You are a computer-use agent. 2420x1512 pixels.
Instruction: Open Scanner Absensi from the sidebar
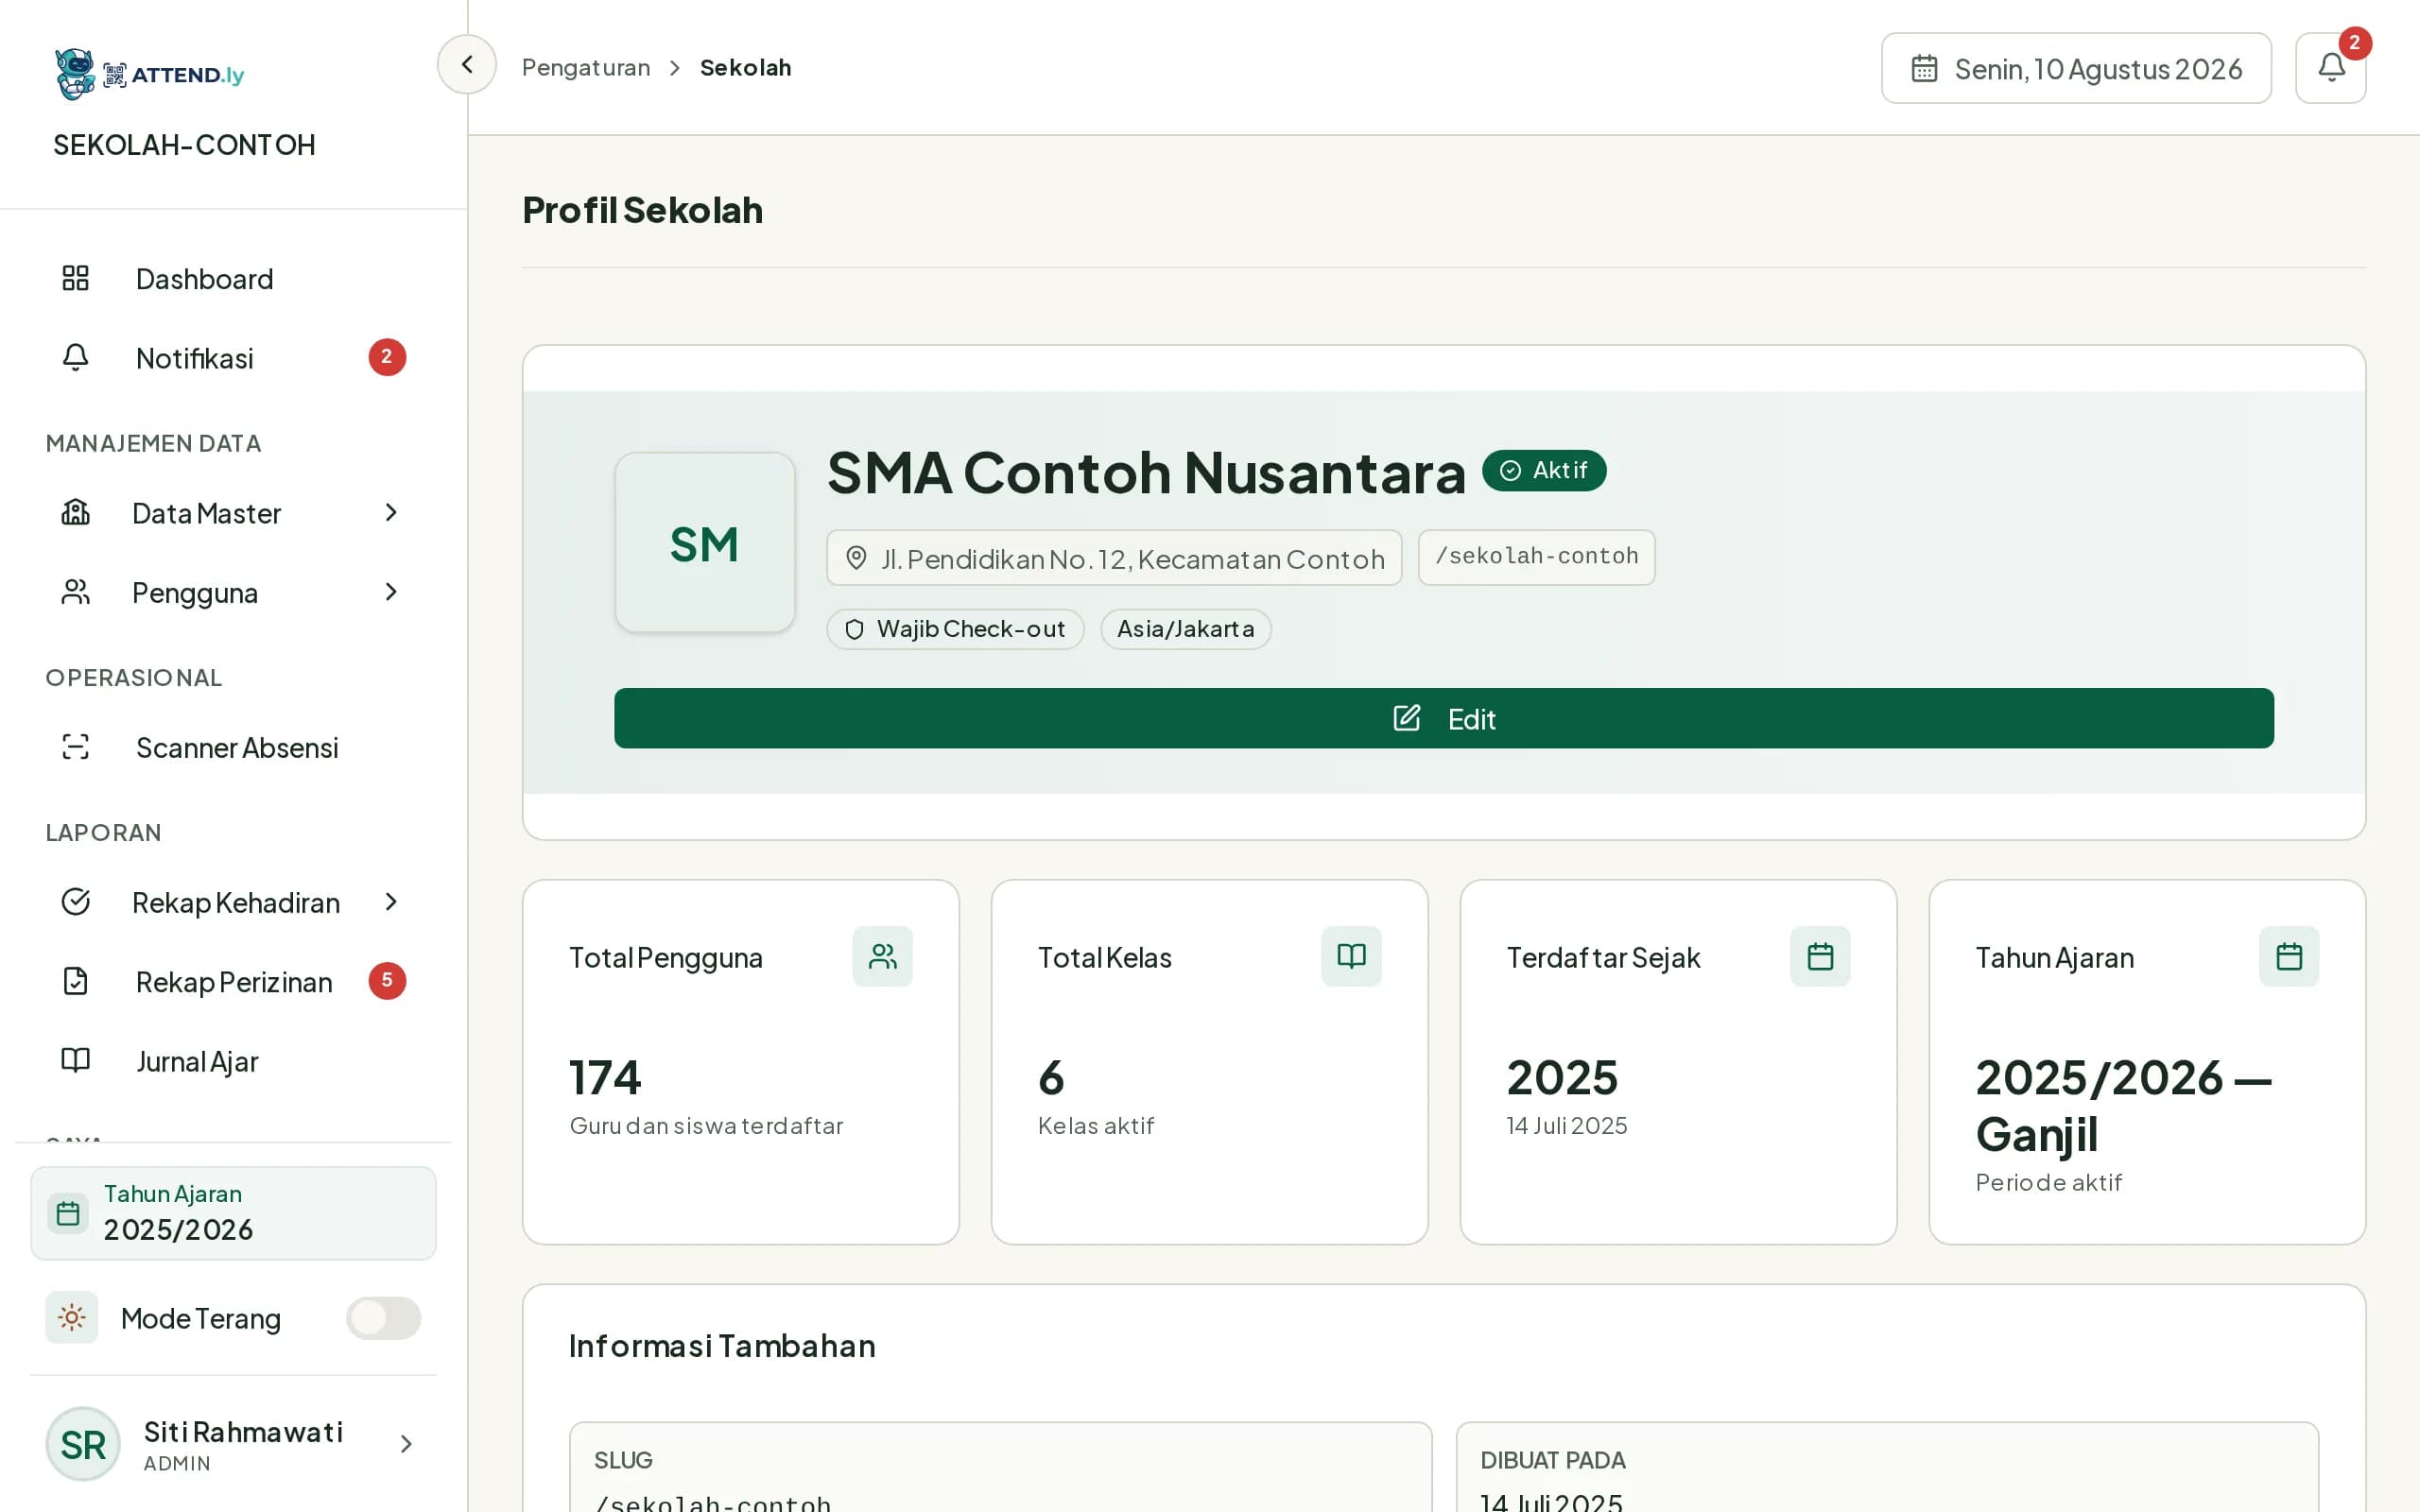pos(233,748)
